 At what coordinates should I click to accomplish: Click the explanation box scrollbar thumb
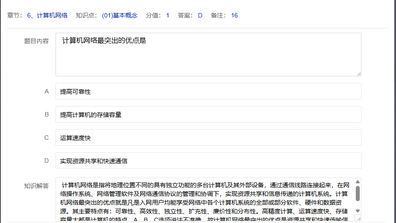coord(358,194)
